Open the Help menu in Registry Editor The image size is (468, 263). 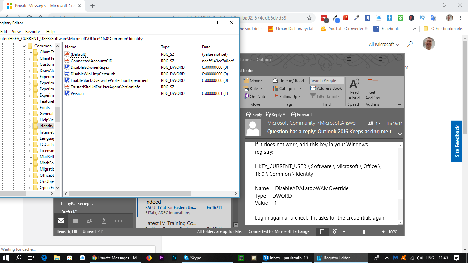[x=50, y=32]
